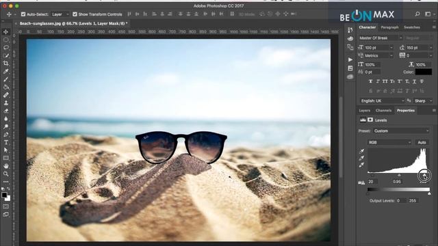Open the Auto-Select Layer dropdown
The height and width of the screenshot is (246, 438).
pos(60,14)
